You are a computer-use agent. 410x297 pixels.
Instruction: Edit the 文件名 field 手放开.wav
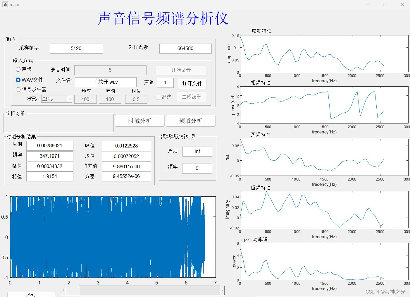(x=106, y=82)
